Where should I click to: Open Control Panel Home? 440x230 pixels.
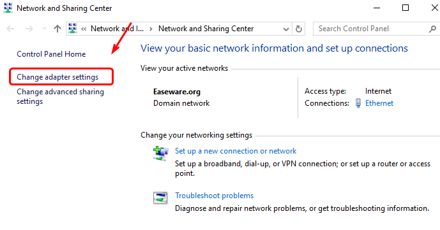(x=51, y=54)
